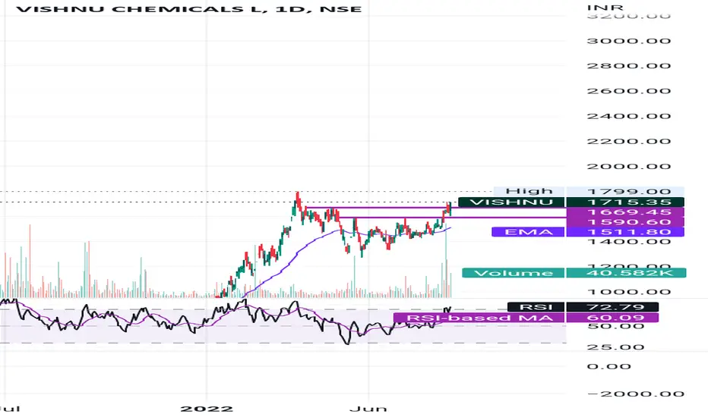Click the 60.09 RSI MA value
This screenshot has width=708, height=417.
click(612, 318)
